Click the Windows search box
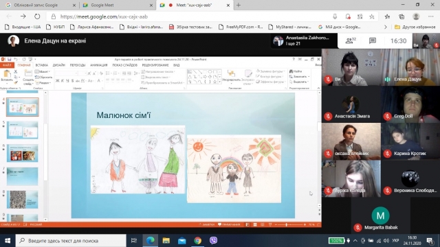This screenshot has width=440, height=247. [x=71, y=241]
